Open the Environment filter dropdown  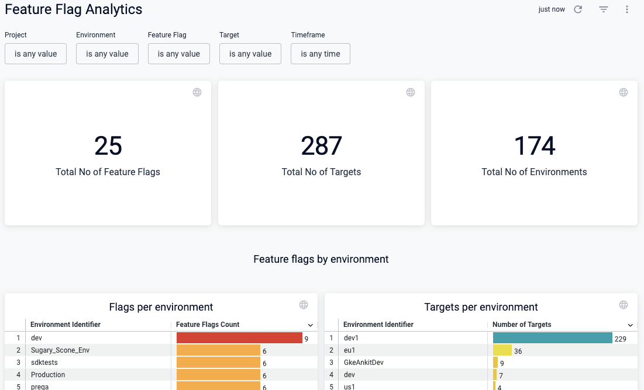tap(107, 53)
